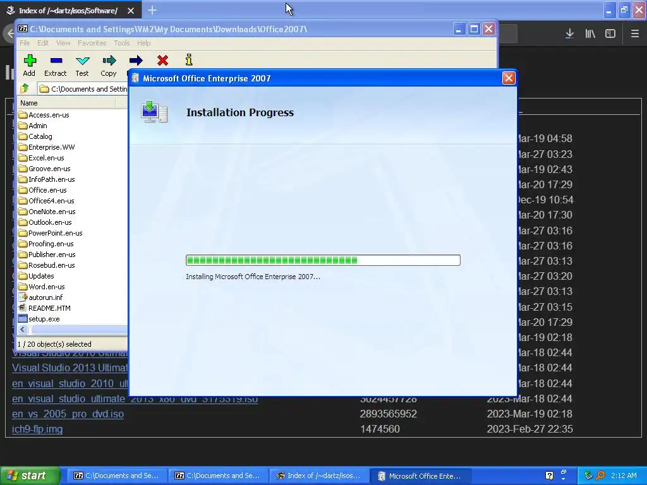Click the left arrow of horizontal scrollbar
This screenshot has width=647, height=485.
pyautogui.click(x=23, y=330)
